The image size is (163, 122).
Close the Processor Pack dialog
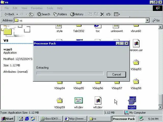click(x=127, y=43)
